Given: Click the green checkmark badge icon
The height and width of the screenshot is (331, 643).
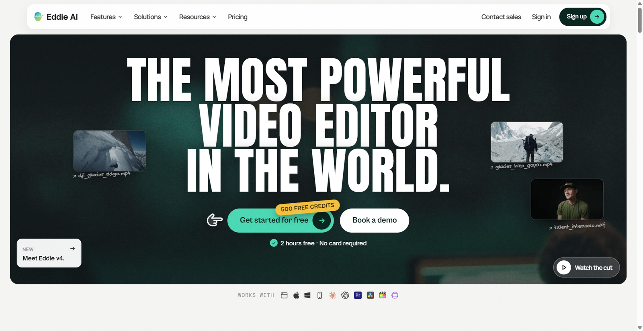Looking at the screenshot, I should coord(274,243).
